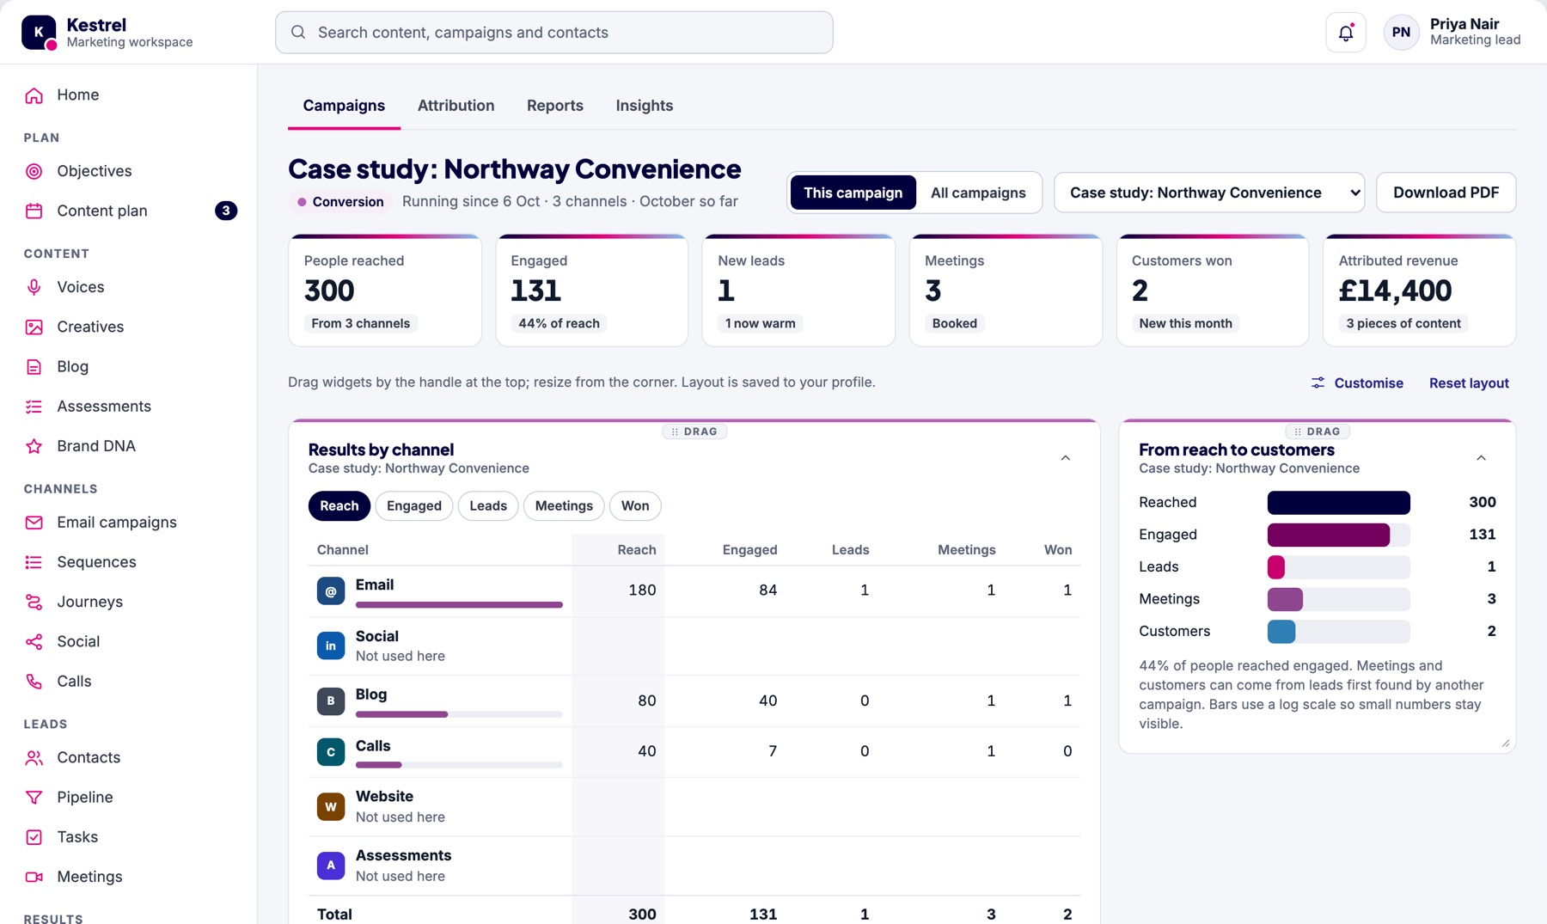
Task: Click the Home sidebar icon
Action: tap(34, 95)
